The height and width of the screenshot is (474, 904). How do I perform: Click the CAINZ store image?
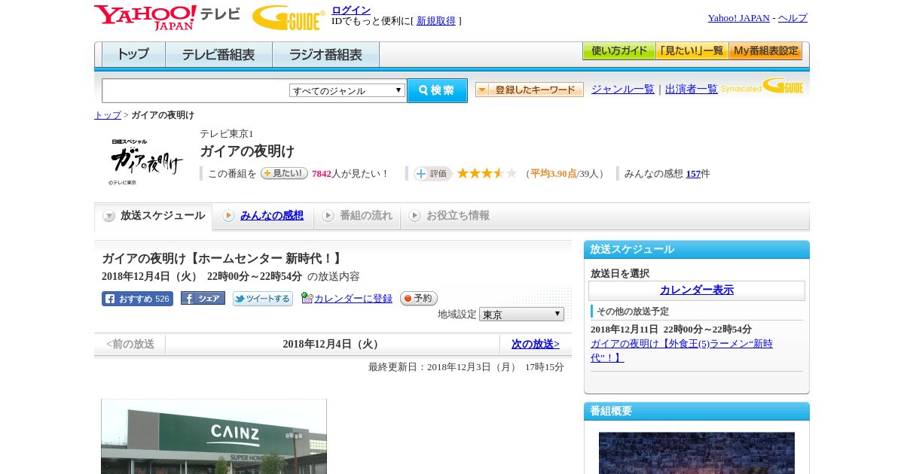pos(214,436)
